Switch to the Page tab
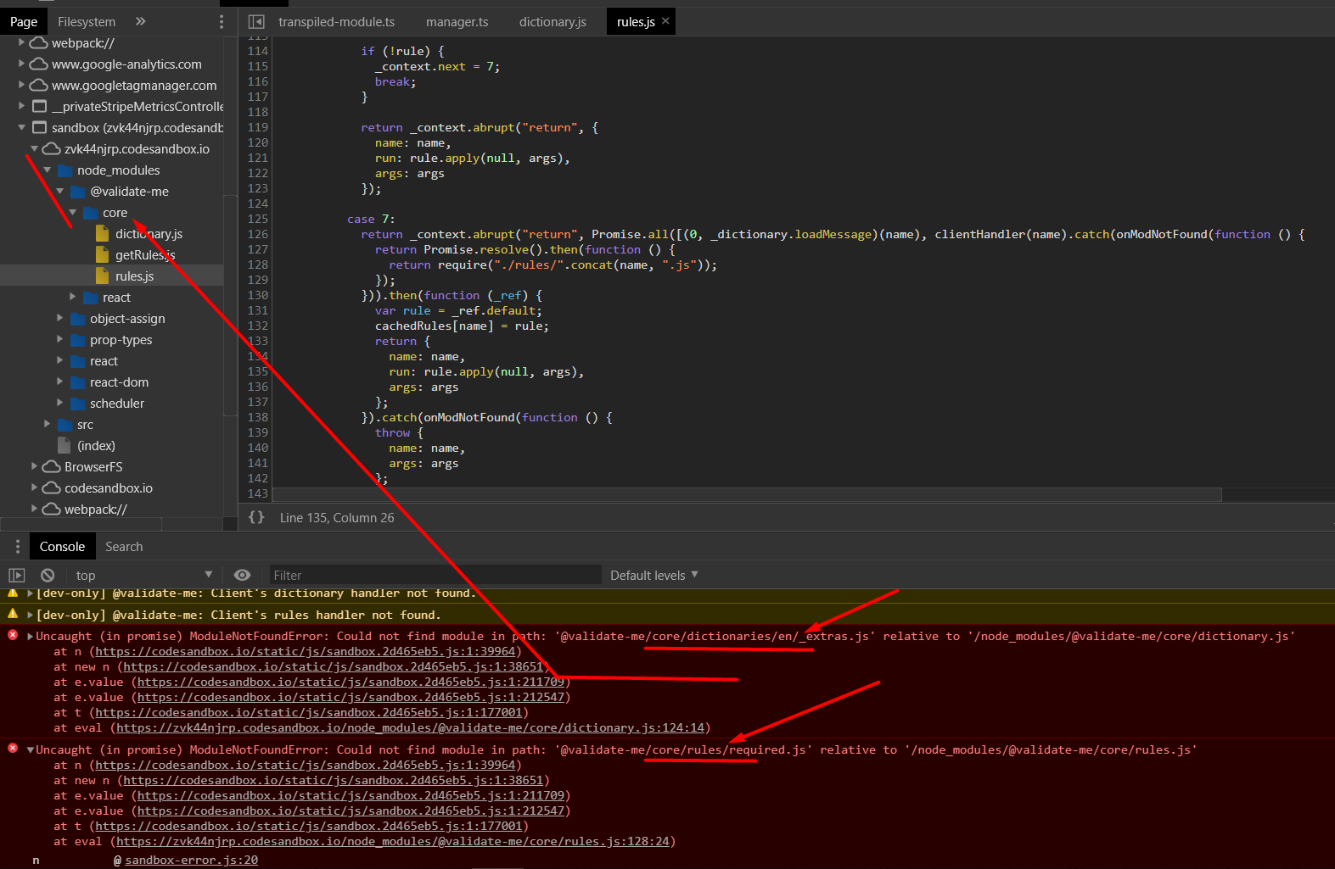Image resolution: width=1335 pixels, height=869 pixels. click(24, 21)
